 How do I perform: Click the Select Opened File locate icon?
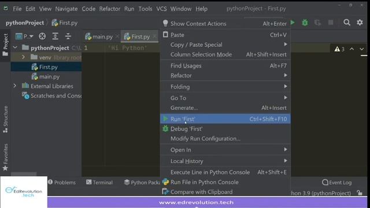tap(42, 36)
